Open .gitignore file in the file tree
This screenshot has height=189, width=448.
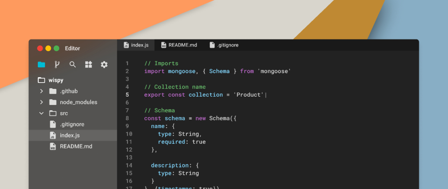click(x=72, y=124)
